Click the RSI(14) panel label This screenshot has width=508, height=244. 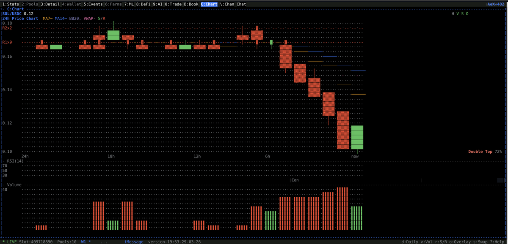[x=16, y=161]
